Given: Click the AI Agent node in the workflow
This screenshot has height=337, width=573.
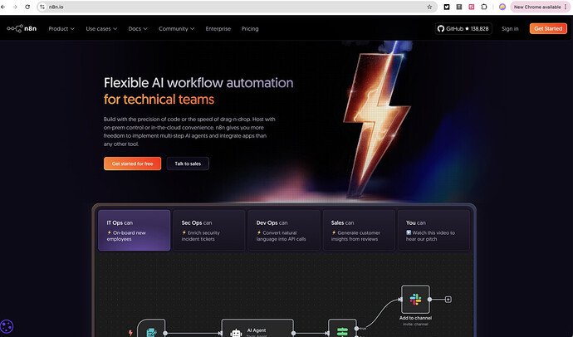Looking at the screenshot, I should tap(257, 328).
